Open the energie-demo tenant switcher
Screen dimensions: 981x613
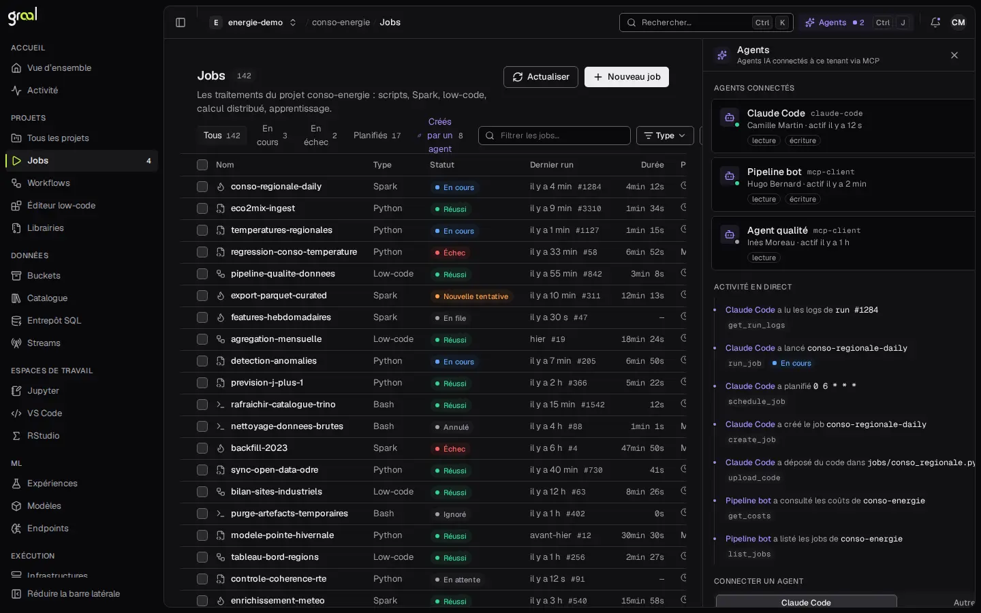[x=254, y=22]
